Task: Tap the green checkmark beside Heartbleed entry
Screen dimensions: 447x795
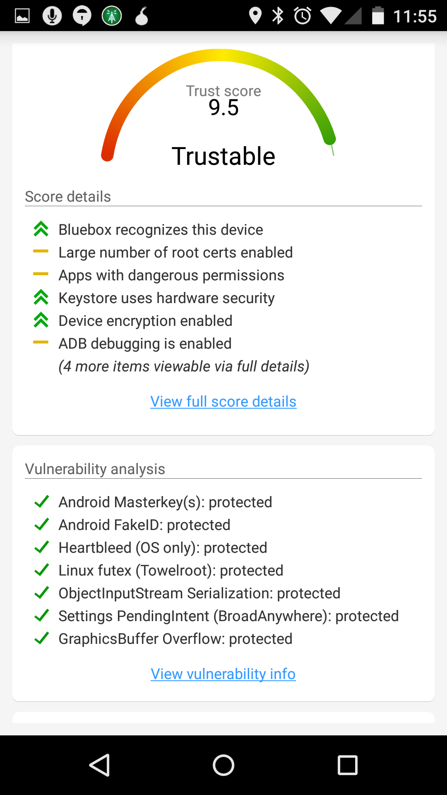Action: 42,547
